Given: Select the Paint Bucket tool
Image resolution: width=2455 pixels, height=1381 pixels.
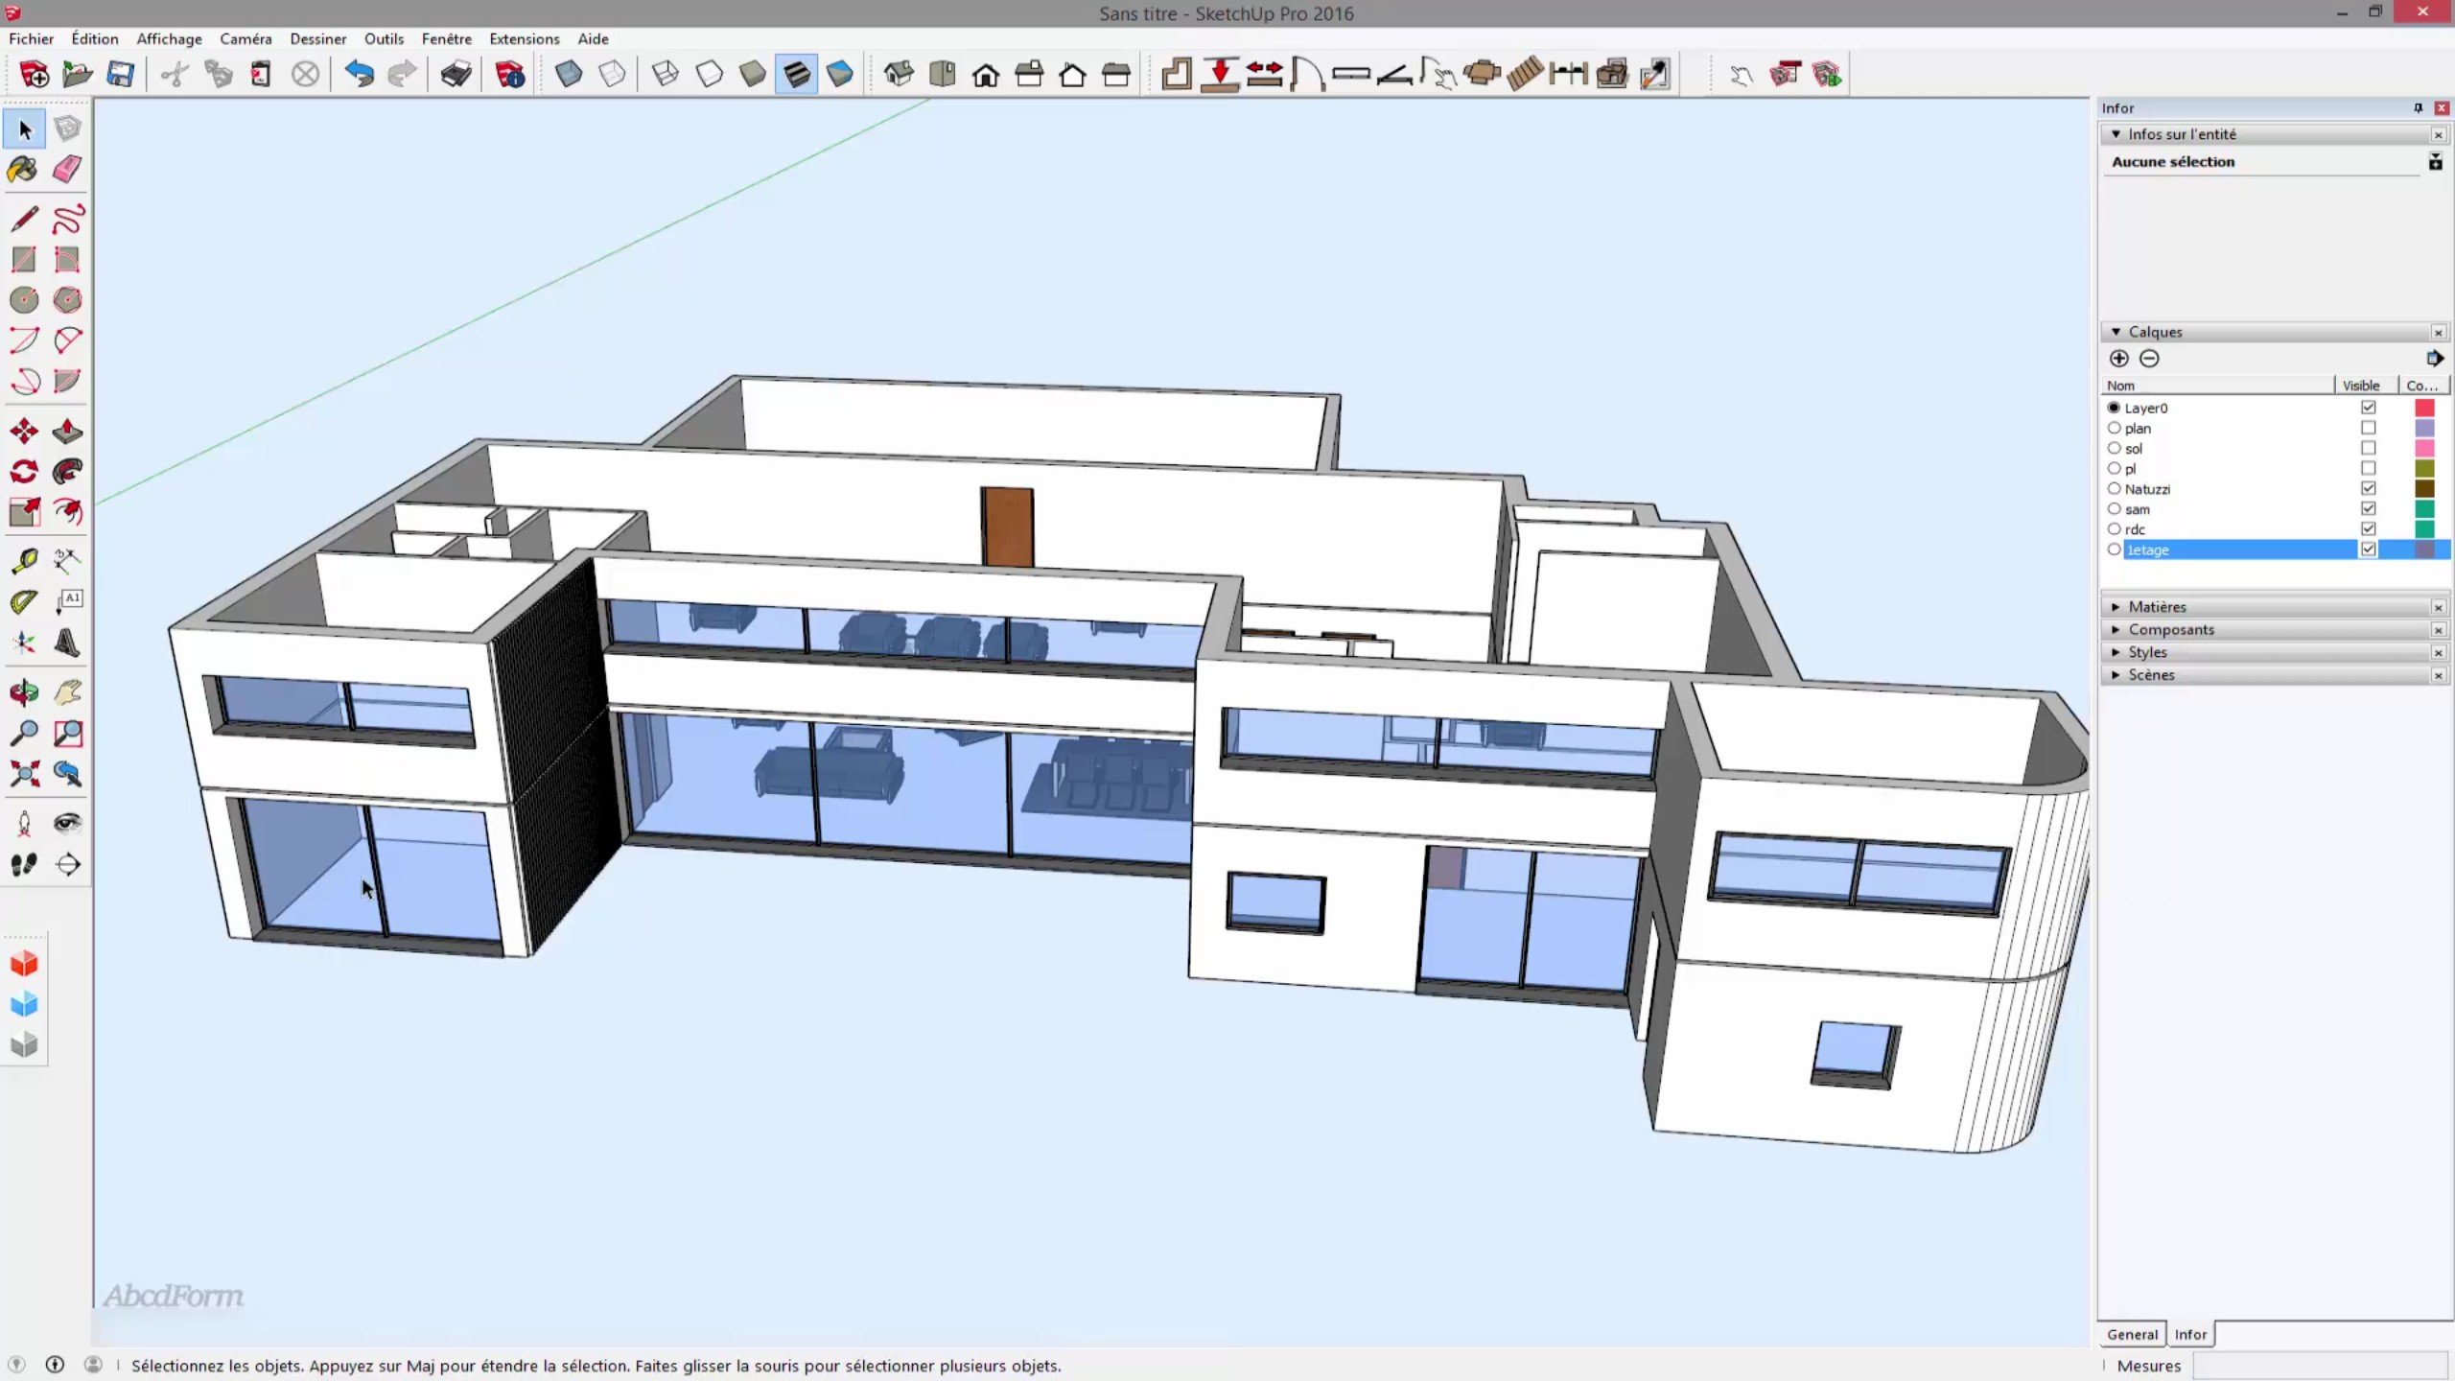Looking at the screenshot, I should tap(23, 170).
